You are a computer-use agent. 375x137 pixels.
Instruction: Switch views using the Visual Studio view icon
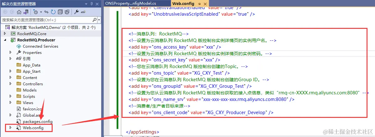coord(26,12)
